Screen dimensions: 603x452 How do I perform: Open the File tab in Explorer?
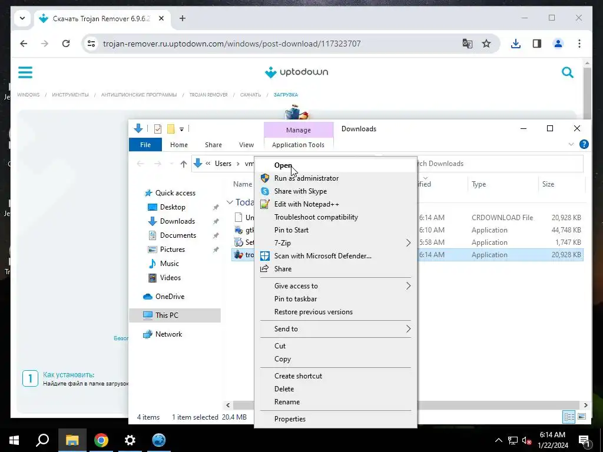tap(145, 145)
